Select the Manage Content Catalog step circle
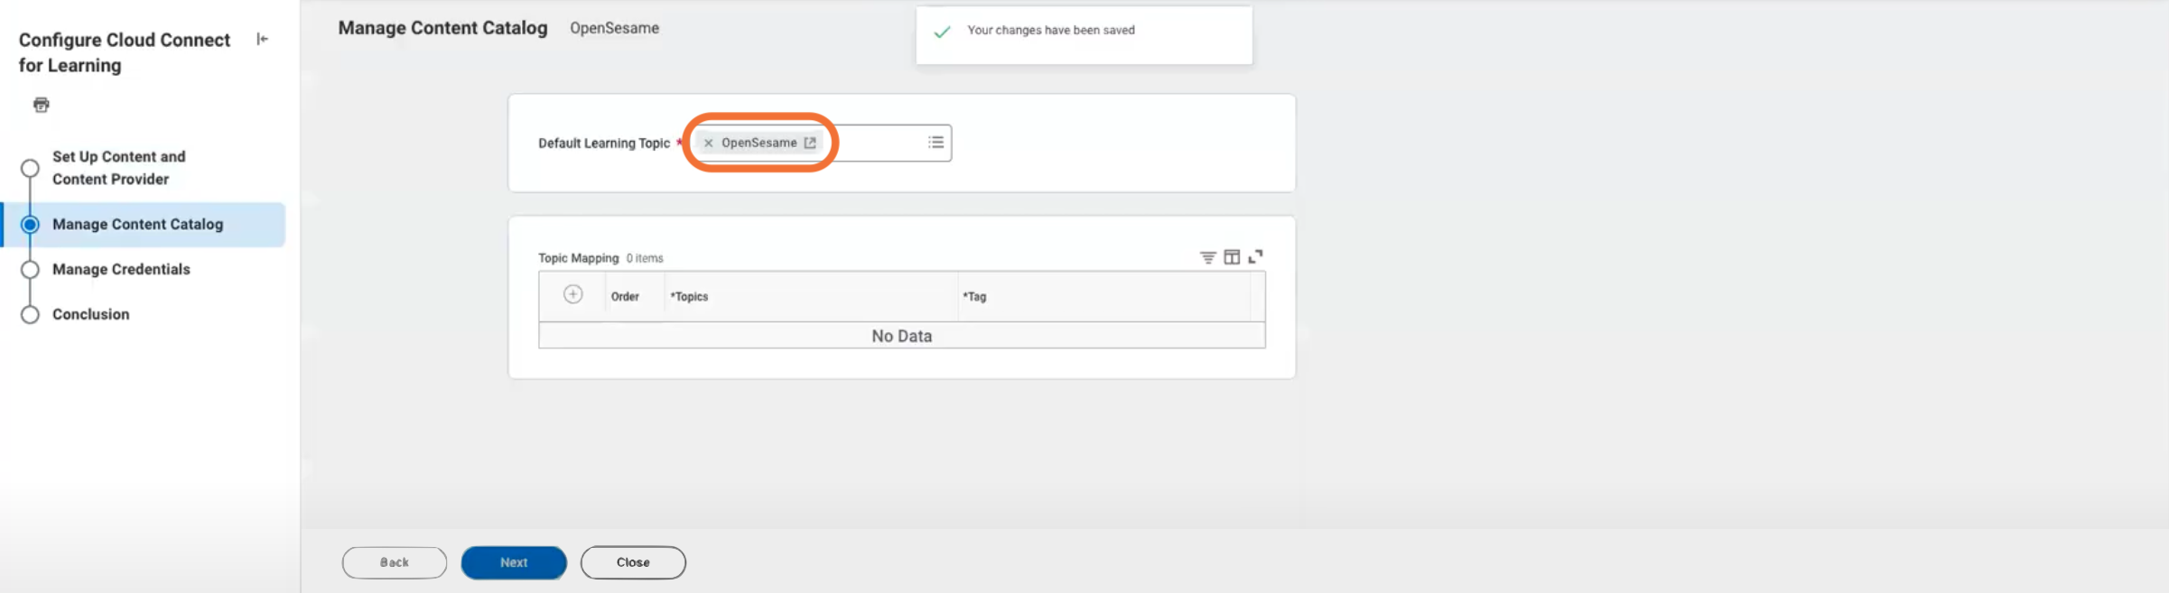Image resolution: width=2169 pixels, height=593 pixels. tap(30, 224)
